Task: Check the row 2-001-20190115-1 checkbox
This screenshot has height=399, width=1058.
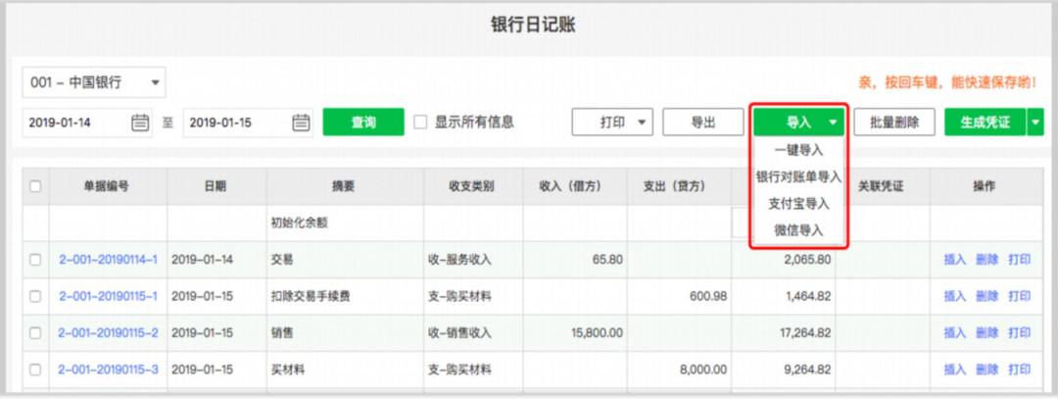Action: (36, 296)
